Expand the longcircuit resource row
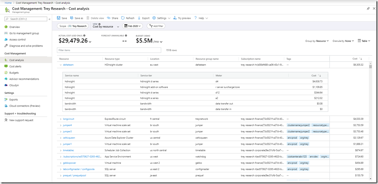The width and height of the screenshot is (378, 184). (x=61, y=119)
